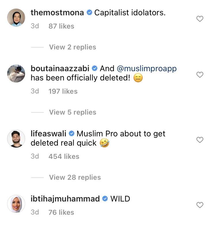Tap heart on lifeaswali's comment
Viewport: 216px width, 226px height.
(200, 140)
